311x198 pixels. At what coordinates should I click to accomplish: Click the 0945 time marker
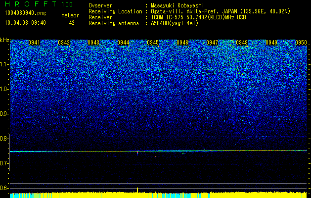(x=153, y=43)
